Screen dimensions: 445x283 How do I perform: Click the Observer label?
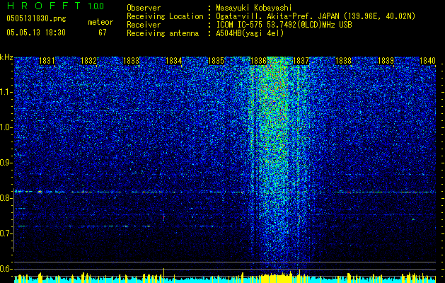[144, 8]
